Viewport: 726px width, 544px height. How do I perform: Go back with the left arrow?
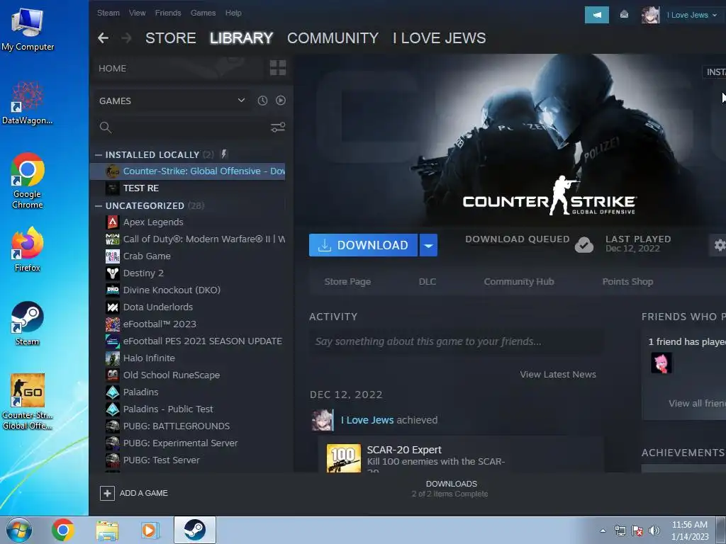point(104,38)
